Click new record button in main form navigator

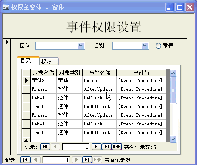(x=97, y=160)
